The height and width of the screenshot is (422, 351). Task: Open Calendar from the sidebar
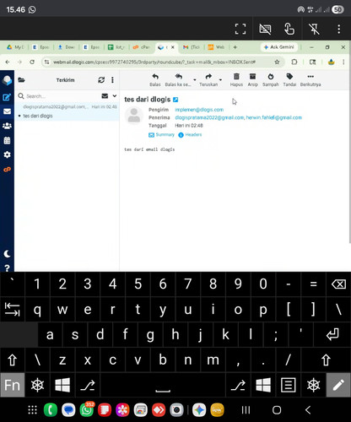pos(7,140)
